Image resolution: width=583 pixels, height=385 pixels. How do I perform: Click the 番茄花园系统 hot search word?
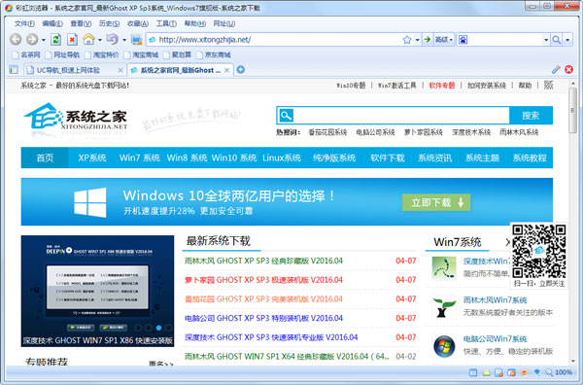click(327, 132)
